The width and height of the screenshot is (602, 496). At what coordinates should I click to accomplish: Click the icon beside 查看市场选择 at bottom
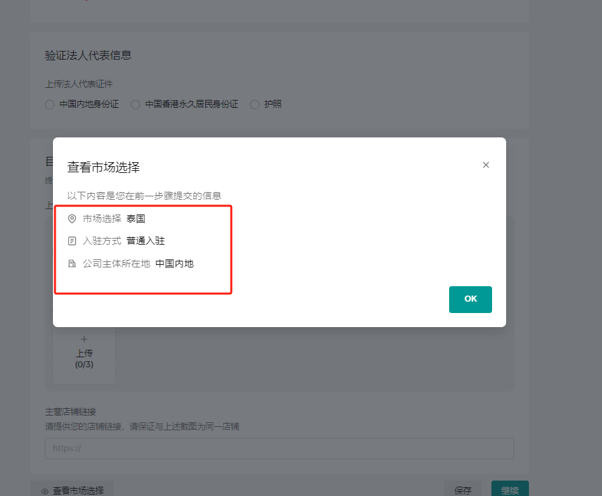pyautogui.click(x=45, y=491)
